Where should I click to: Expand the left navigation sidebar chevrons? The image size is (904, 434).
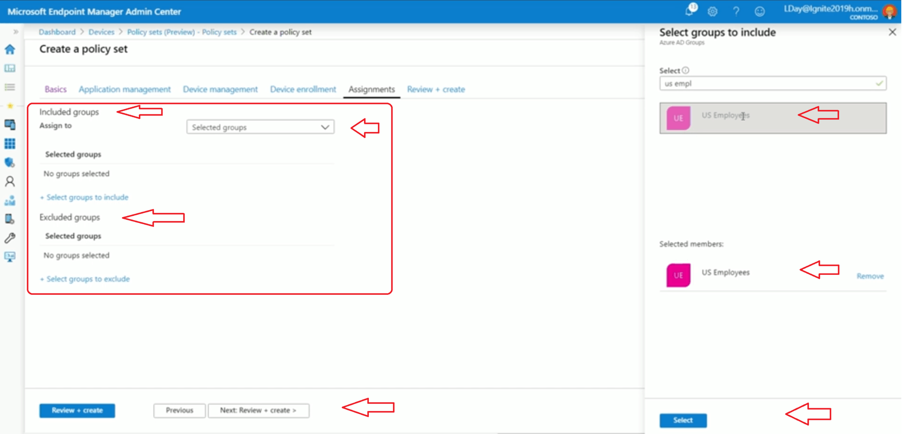pyautogui.click(x=16, y=32)
